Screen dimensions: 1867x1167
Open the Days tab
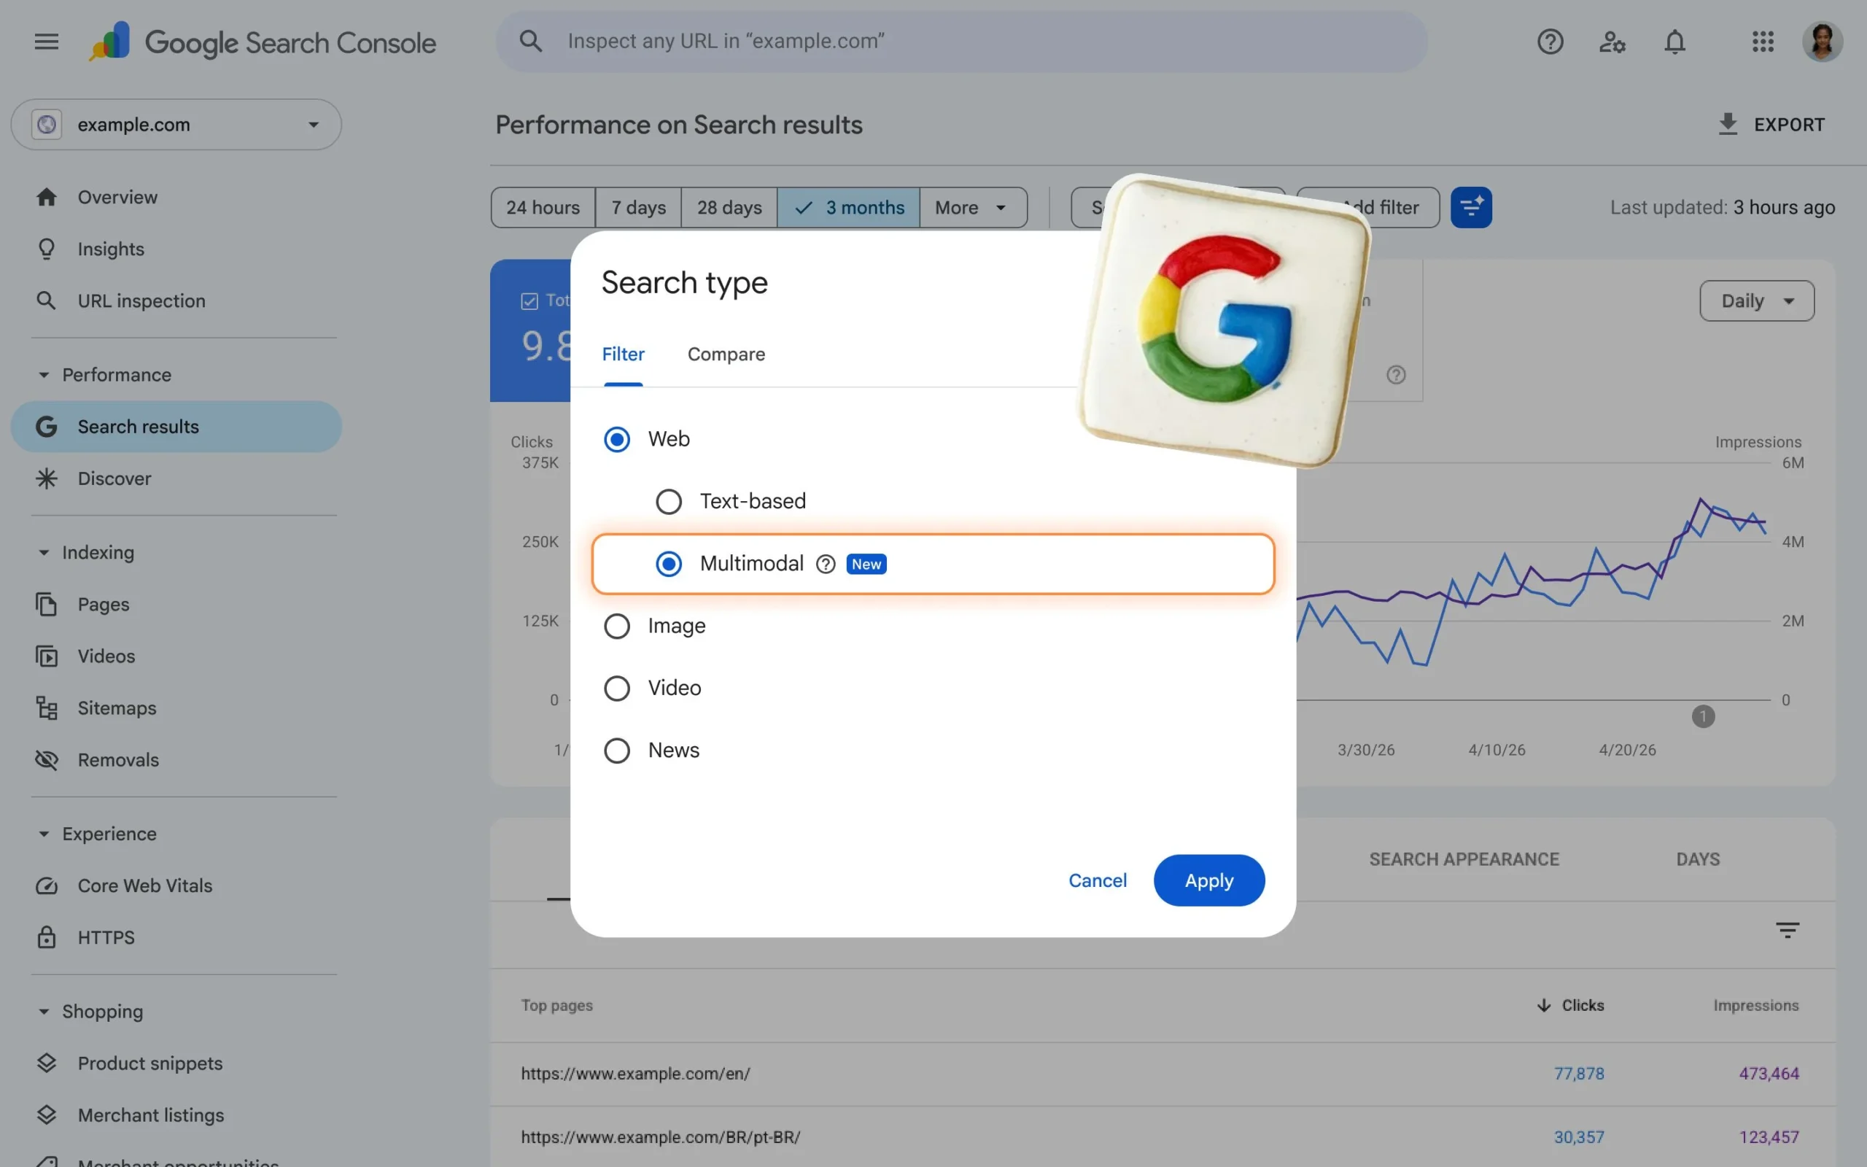pyautogui.click(x=1697, y=859)
